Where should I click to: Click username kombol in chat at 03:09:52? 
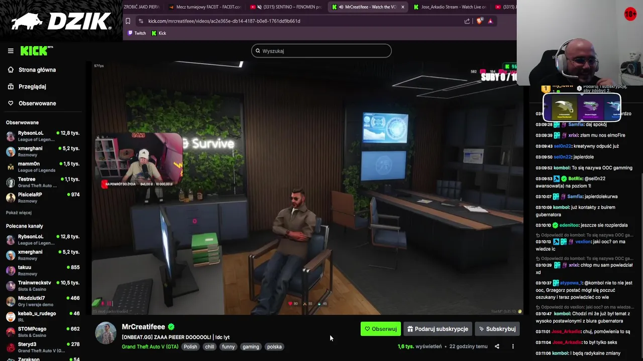(x=562, y=168)
